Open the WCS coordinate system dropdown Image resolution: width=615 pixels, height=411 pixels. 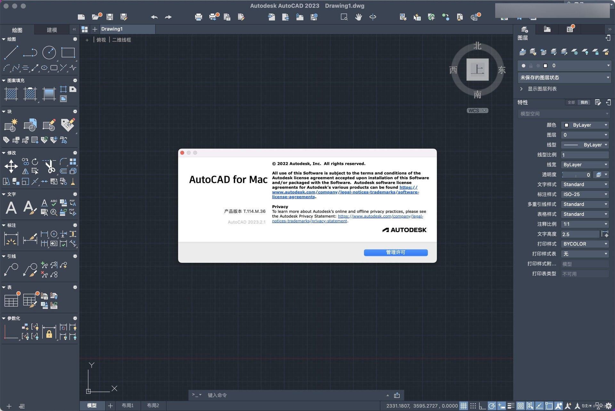(x=477, y=110)
